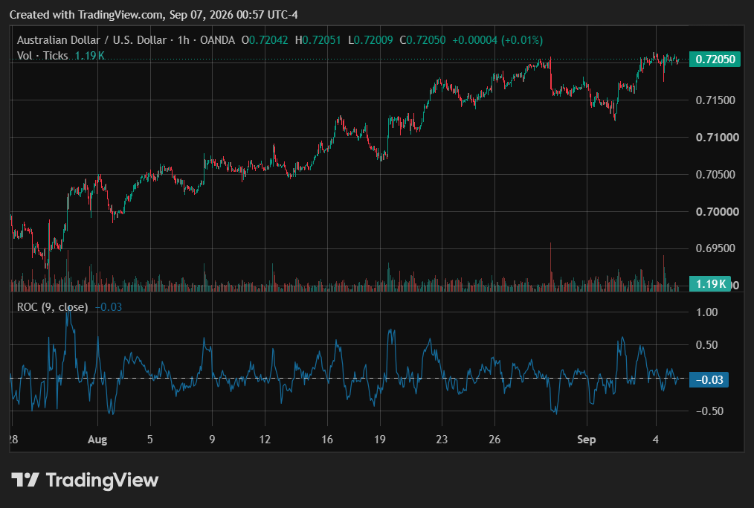Click the -0.50 level on ROC scale
Viewport: 754px width, 508px height.
[709, 411]
